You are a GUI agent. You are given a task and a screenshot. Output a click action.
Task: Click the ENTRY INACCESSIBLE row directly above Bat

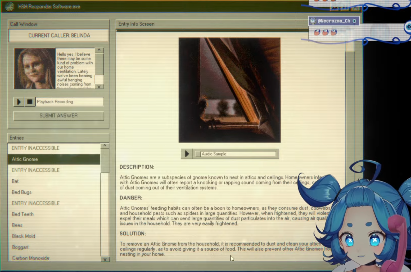(54, 170)
